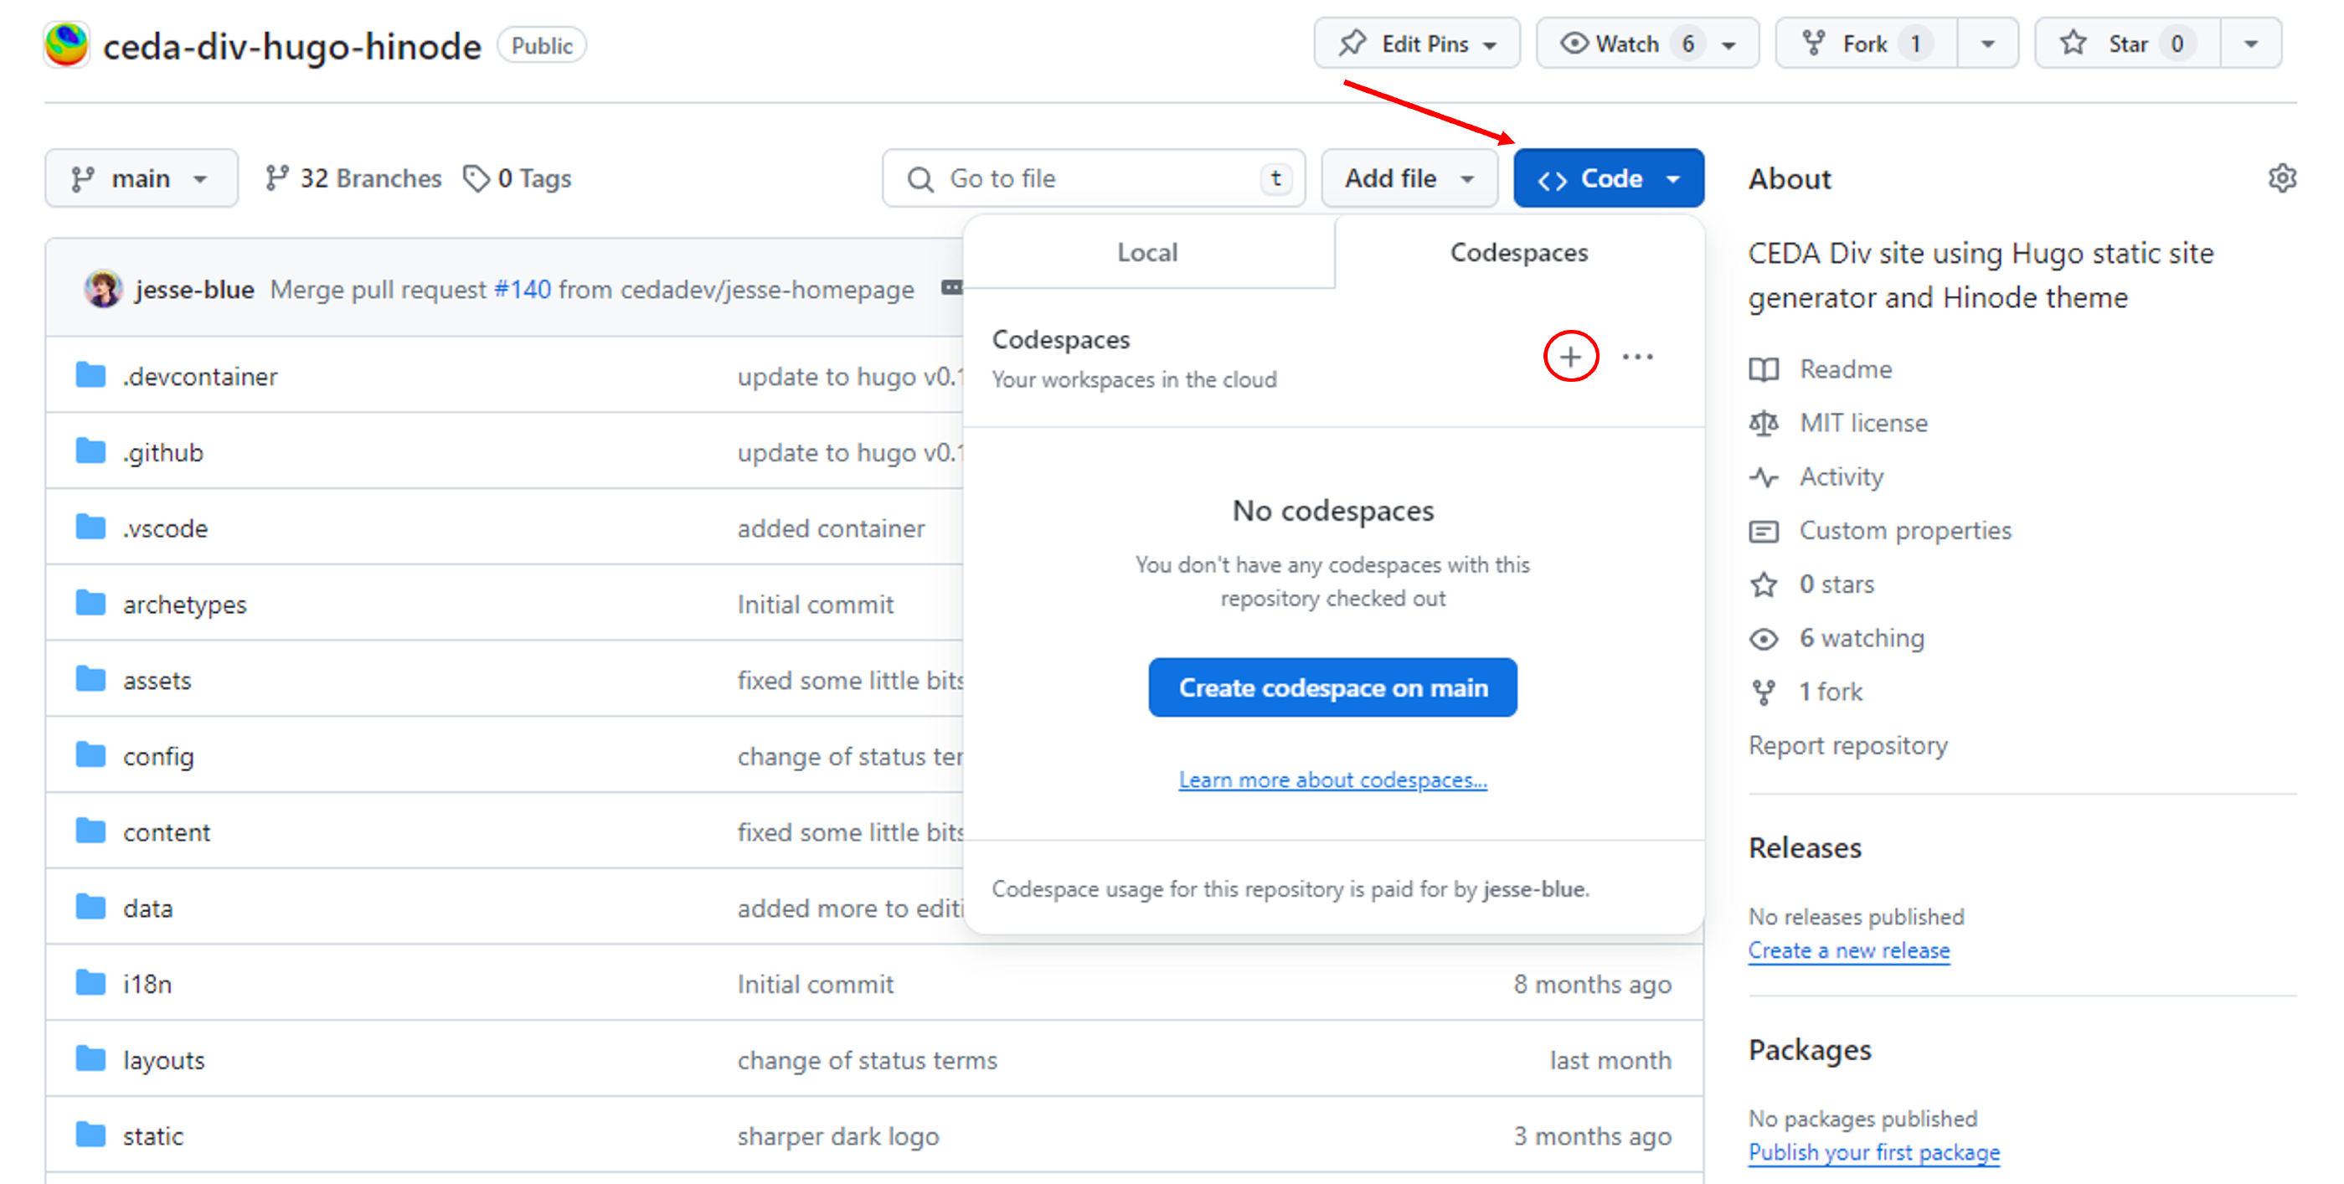Click the repository owner avatar logo

(x=66, y=44)
